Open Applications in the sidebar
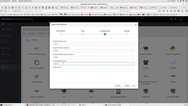This screenshot has height=106, width=188. [x=11, y=36]
